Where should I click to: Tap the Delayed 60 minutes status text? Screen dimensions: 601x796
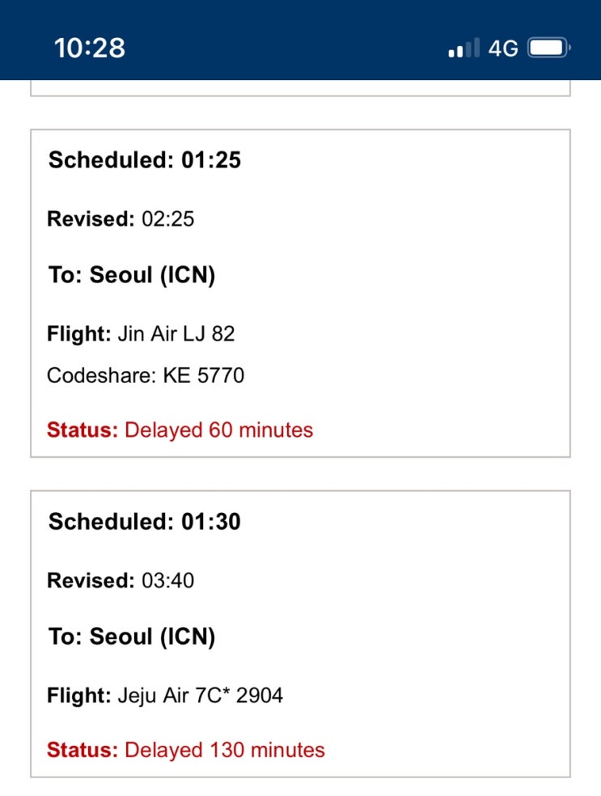coord(218,430)
